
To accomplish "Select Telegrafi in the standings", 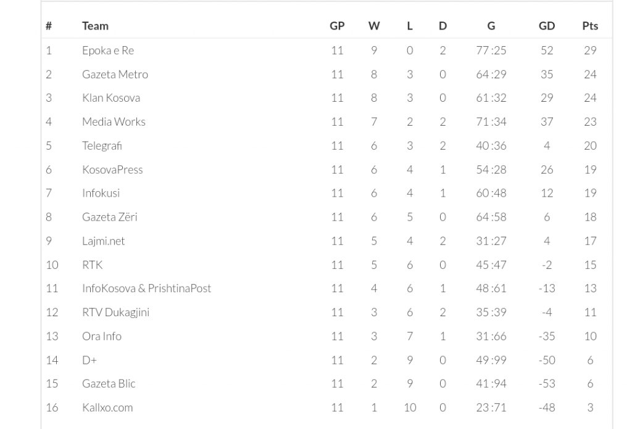I will click(102, 145).
